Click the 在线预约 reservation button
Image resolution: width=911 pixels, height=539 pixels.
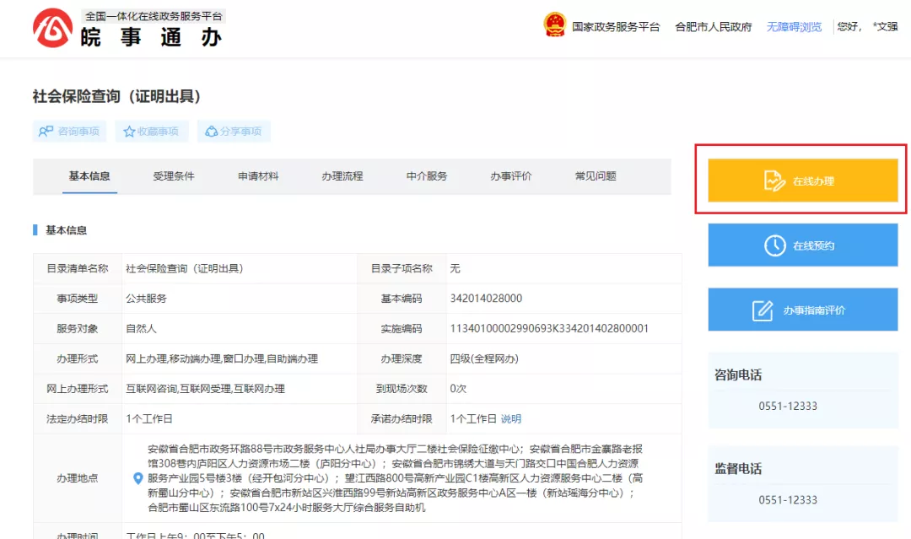click(x=802, y=245)
